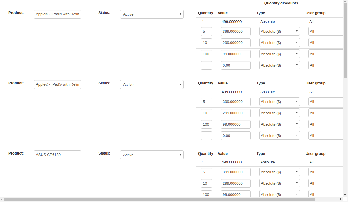The height and width of the screenshot is (206, 350).
Task: Click value 399.000000 field in topmost iPad block
Action: pos(236,31)
